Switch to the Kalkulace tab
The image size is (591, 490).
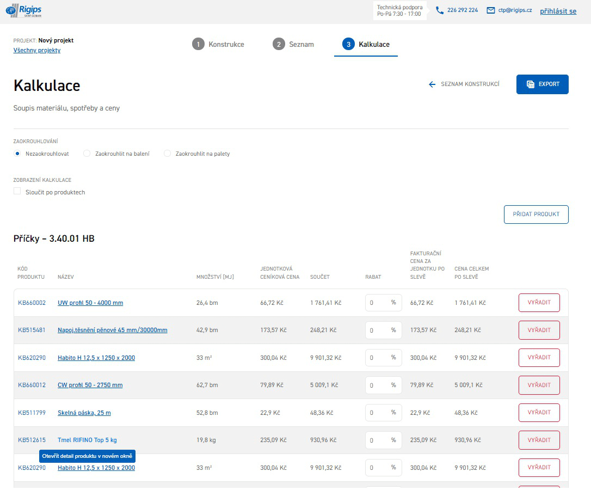[x=366, y=45]
